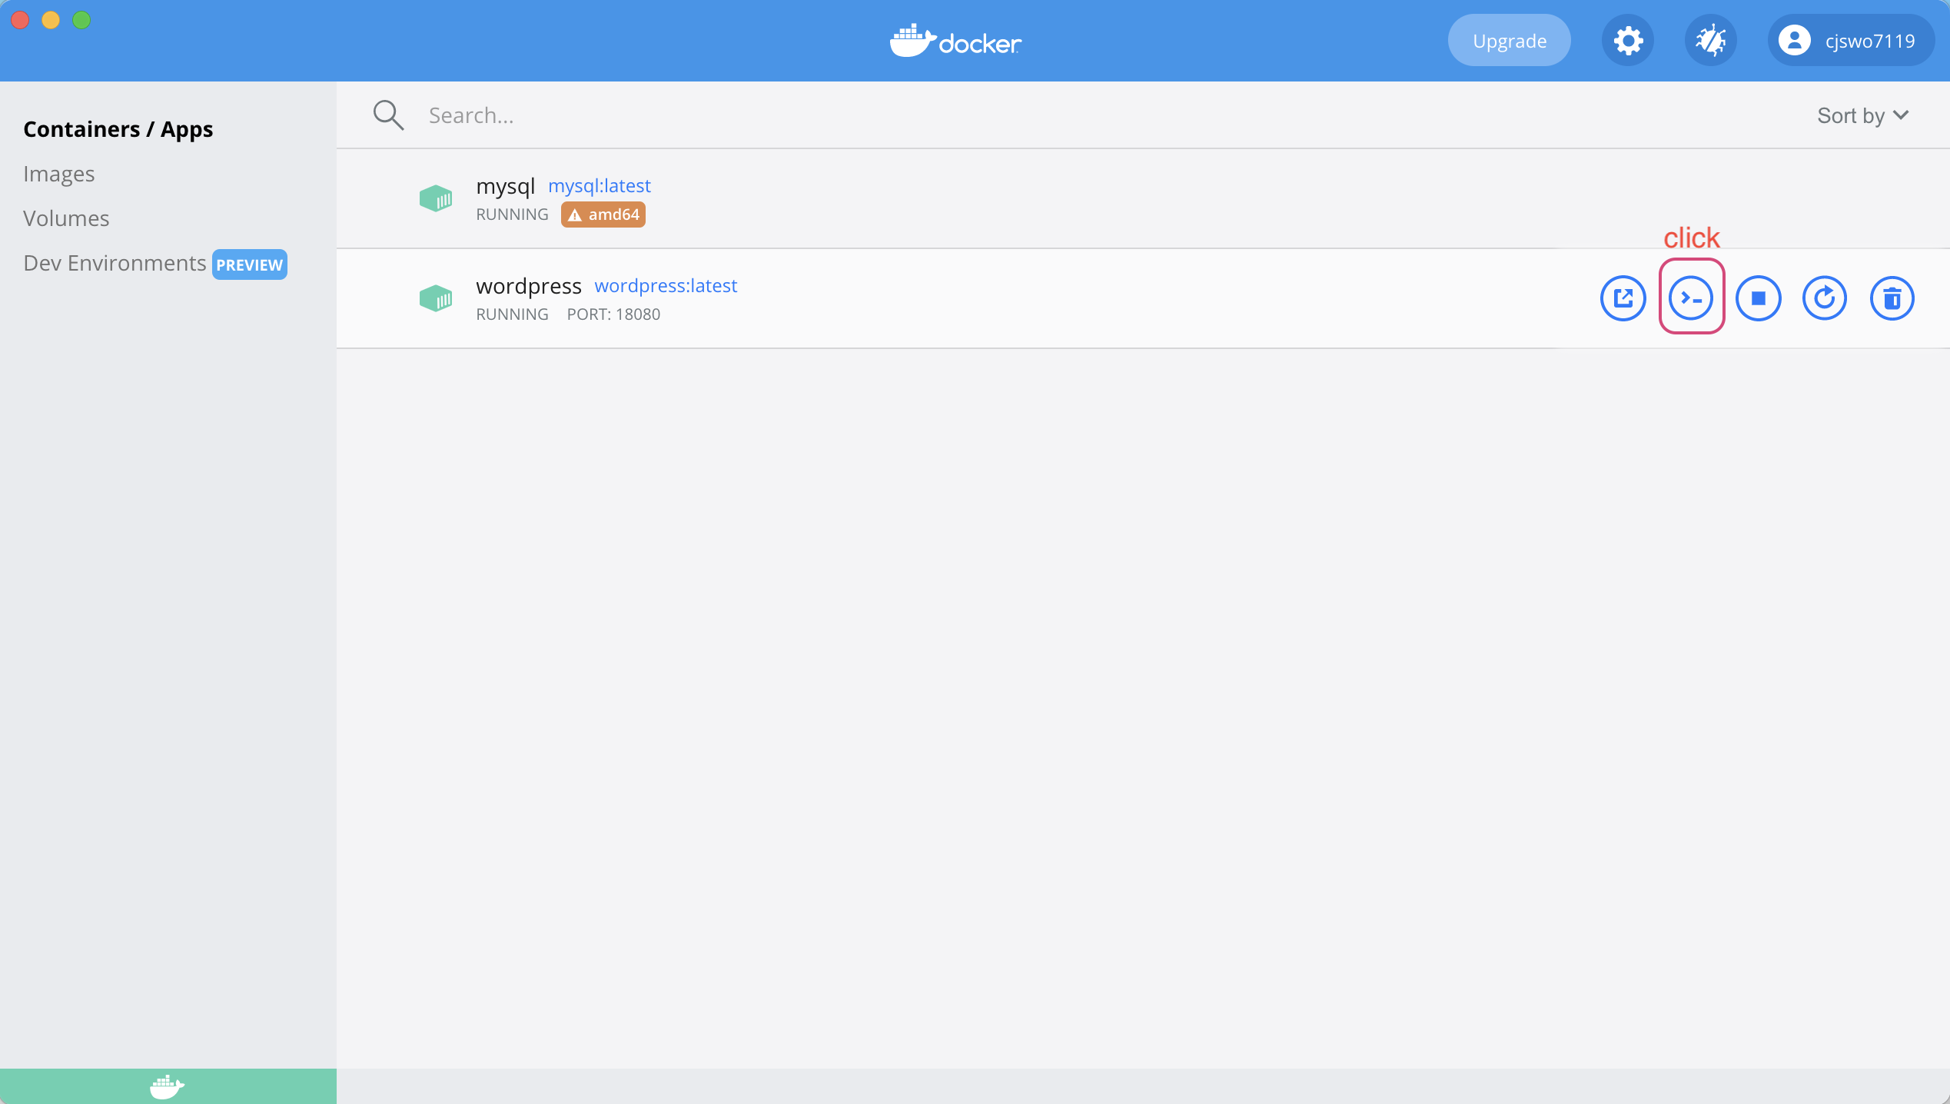1950x1104 pixels.
Task: Stop the wordpress container
Action: coord(1758,298)
